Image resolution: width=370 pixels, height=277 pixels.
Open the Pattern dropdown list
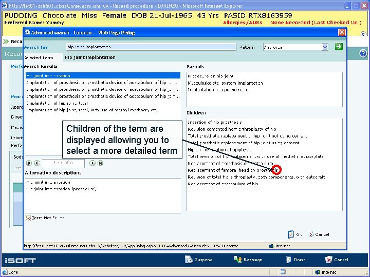(x=325, y=47)
